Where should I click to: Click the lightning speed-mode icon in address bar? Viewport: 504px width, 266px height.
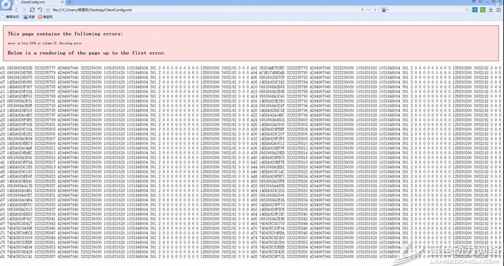[x=362, y=10]
